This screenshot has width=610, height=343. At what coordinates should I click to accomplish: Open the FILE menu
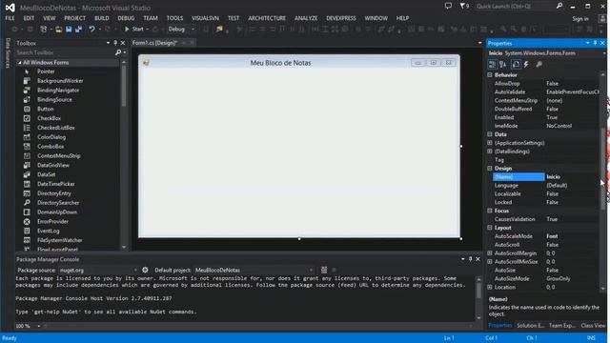[10, 18]
